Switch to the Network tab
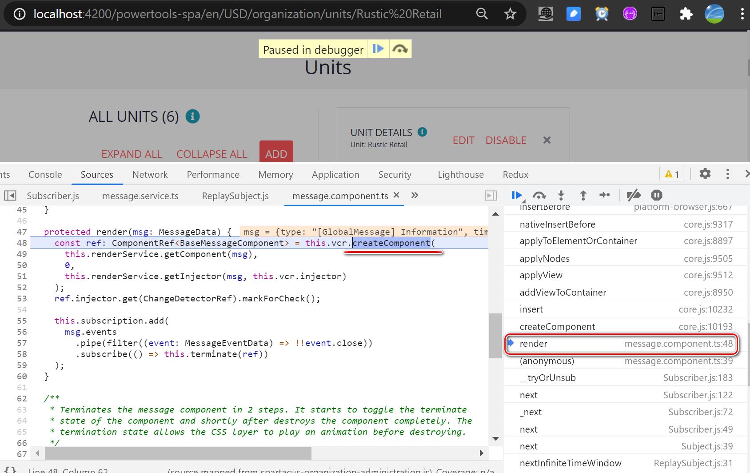750x473 pixels. [150, 174]
